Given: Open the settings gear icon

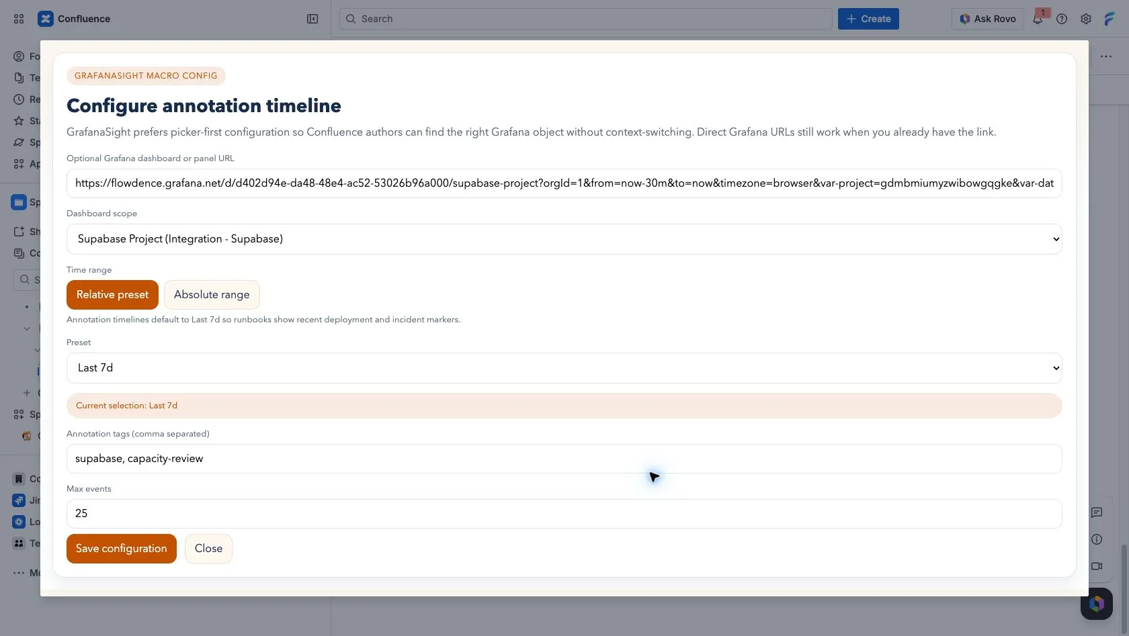Looking at the screenshot, I should [x=1086, y=19].
